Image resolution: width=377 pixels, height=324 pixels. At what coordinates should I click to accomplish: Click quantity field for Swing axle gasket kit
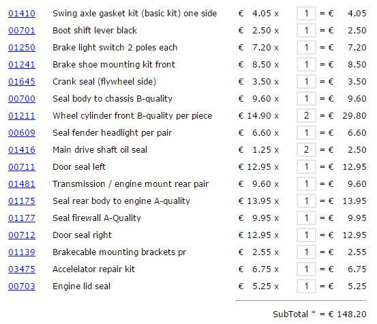click(306, 14)
